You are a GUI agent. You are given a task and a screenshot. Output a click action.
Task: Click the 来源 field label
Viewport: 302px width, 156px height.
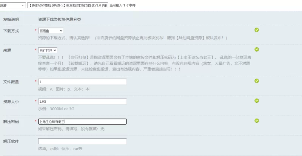click(7, 50)
